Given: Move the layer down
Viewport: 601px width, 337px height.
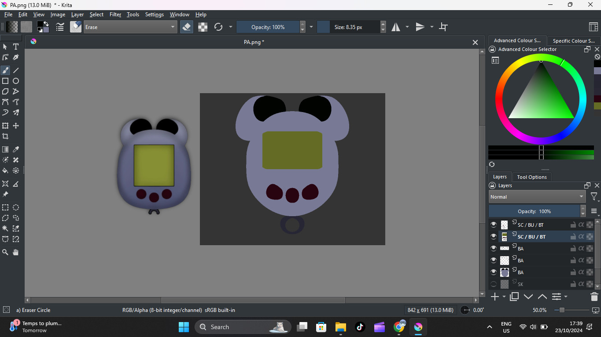Looking at the screenshot, I should click(x=528, y=297).
